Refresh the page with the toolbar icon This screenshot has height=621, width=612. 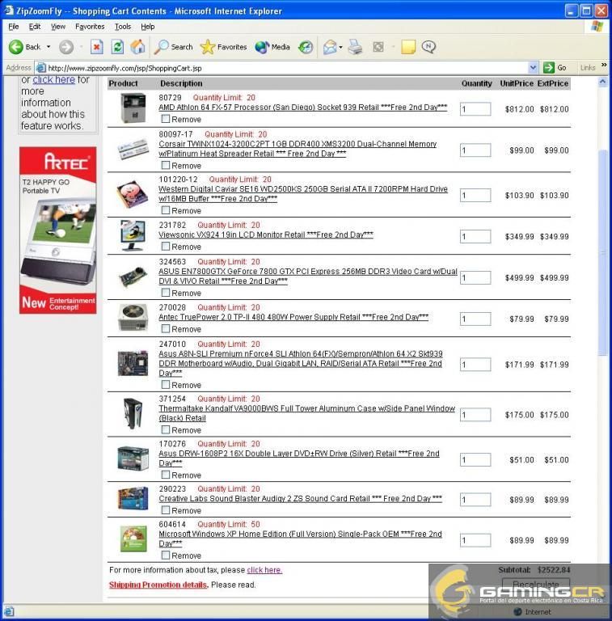(x=117, y=47)
